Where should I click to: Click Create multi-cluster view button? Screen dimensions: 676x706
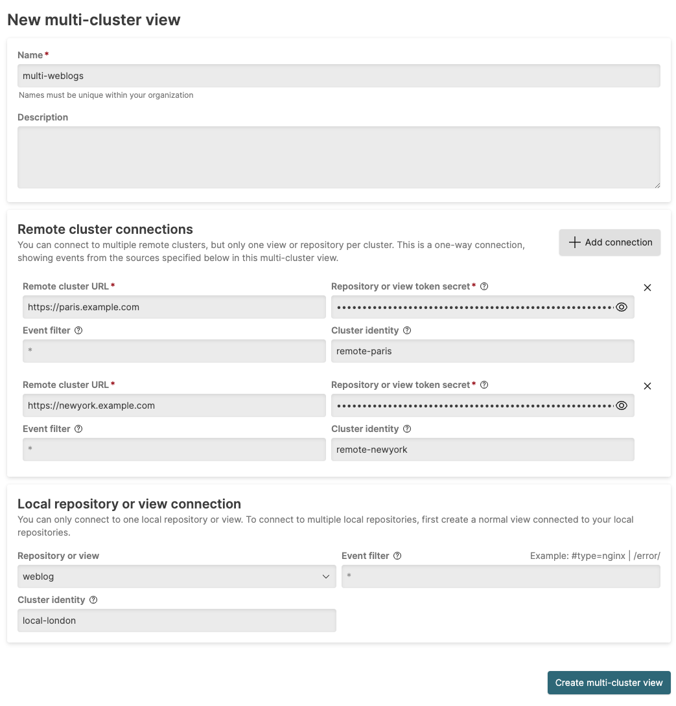tap(609, 683)
